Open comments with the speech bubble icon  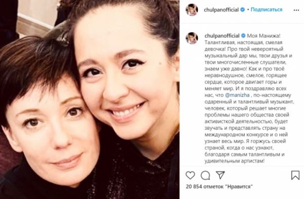(x=205, y=176)
